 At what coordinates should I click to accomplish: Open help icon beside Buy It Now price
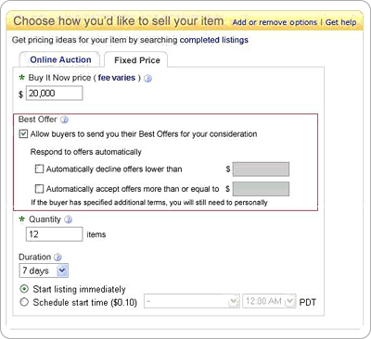click(148, 79)
